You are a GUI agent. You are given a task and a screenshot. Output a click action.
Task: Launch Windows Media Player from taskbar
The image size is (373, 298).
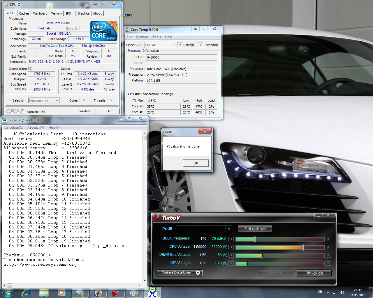[x=61, y=293]
